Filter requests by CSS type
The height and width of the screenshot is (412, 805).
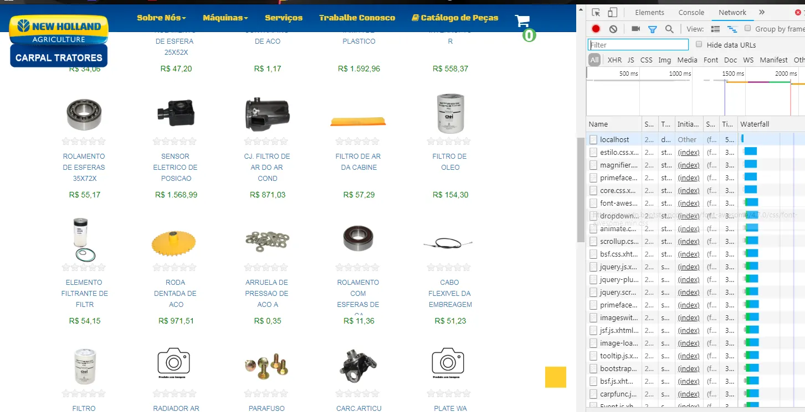pyautogui.click(x=647, y=60)
